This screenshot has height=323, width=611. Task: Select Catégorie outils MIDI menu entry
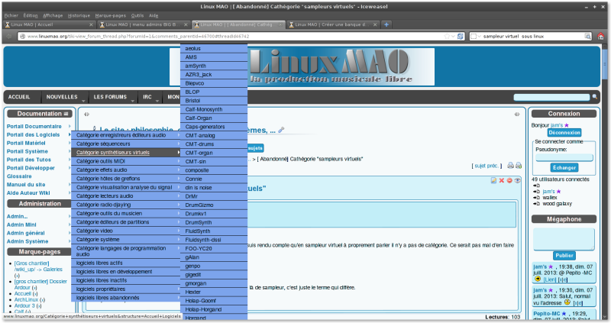[x=125, y=161]
